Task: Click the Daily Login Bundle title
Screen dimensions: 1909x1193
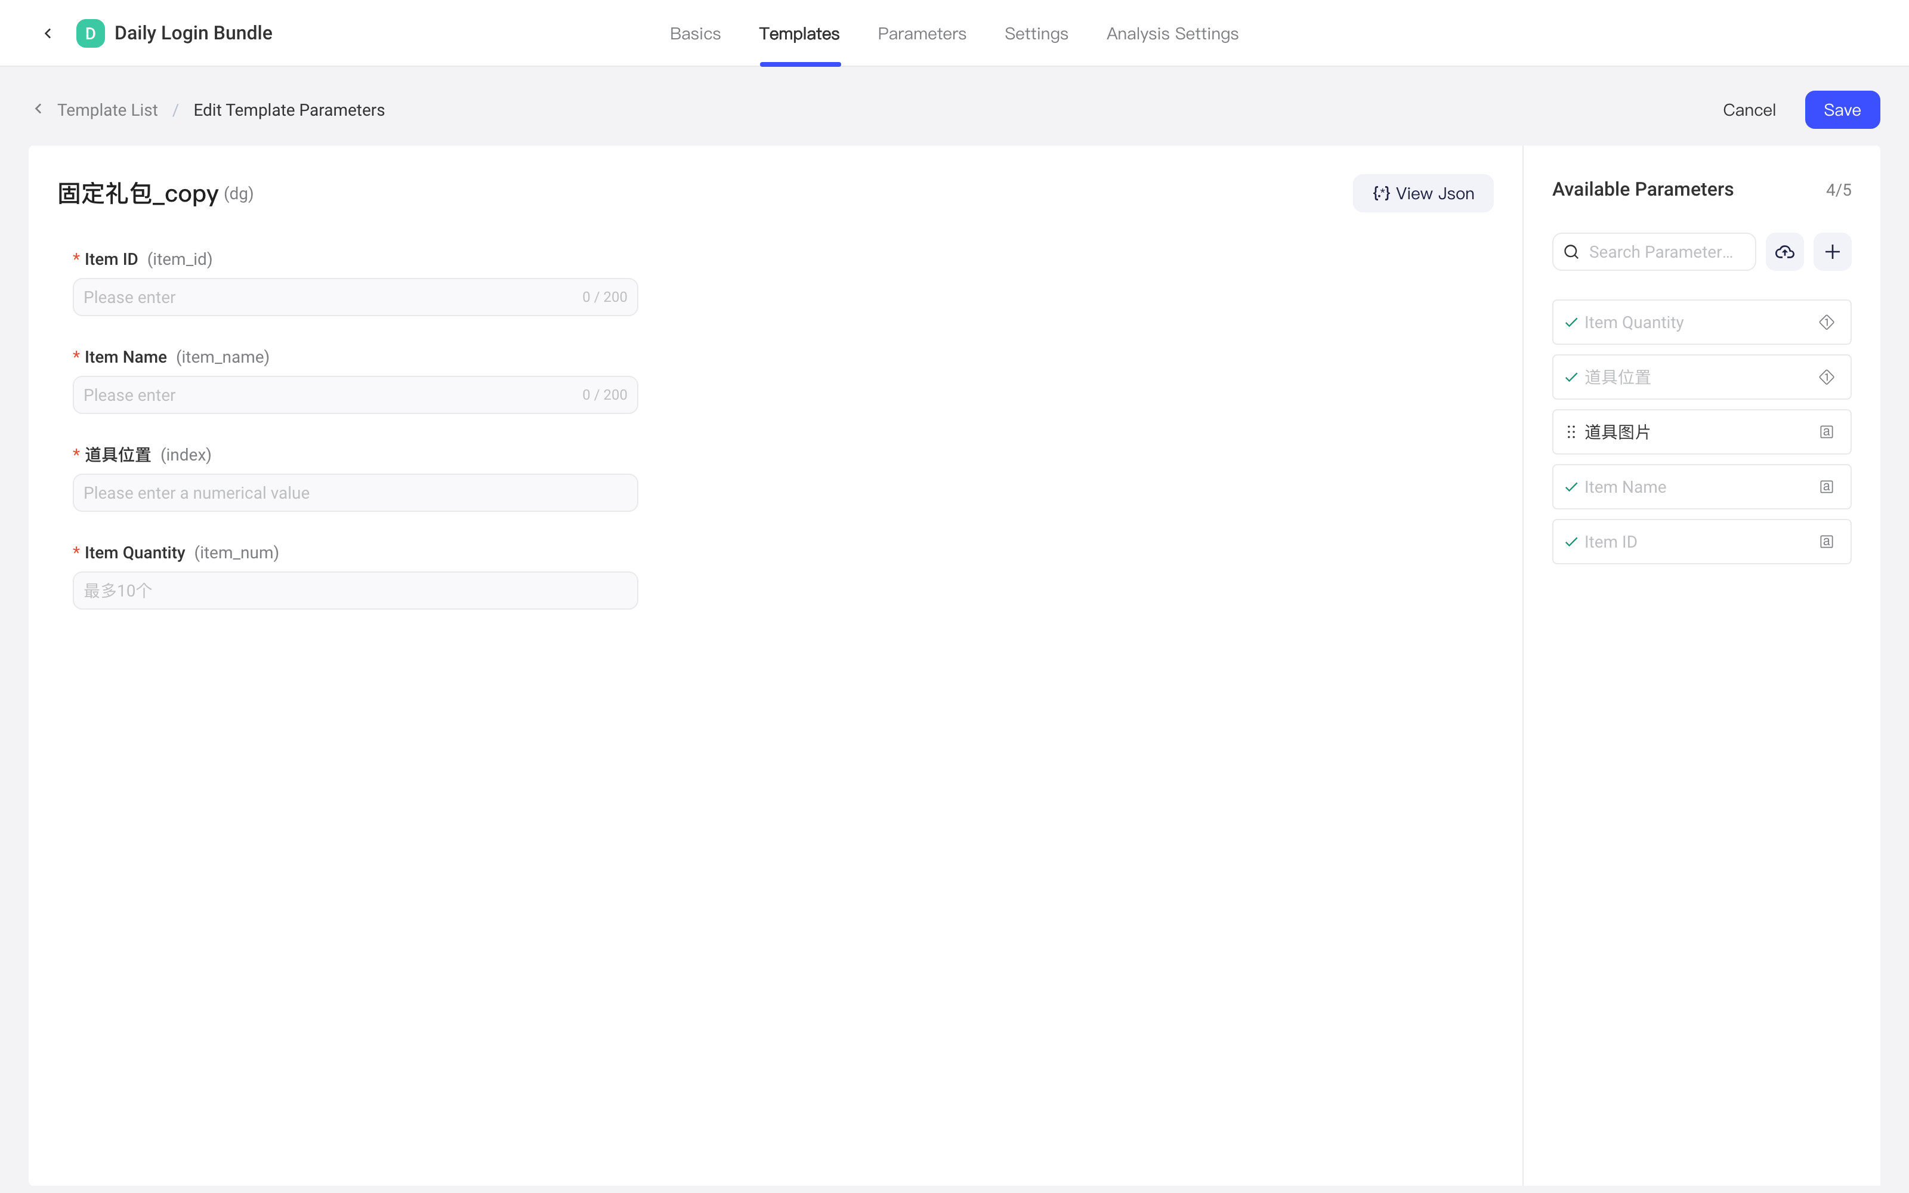Action: (193, 33)
